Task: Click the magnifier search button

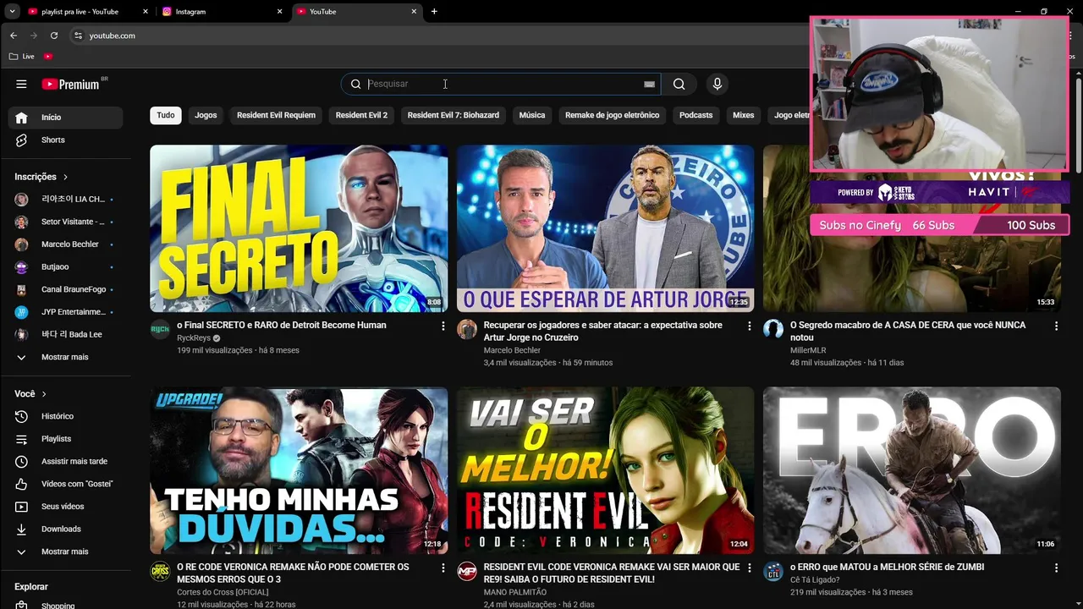Action: click(679, 84)
